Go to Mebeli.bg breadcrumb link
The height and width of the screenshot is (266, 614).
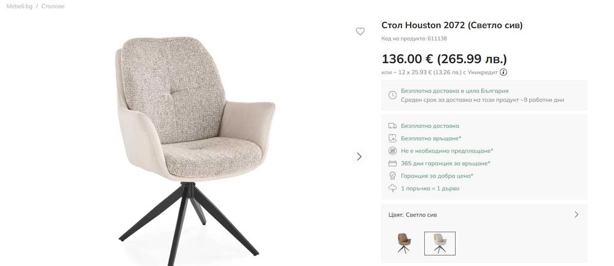(x=20, y=6)
